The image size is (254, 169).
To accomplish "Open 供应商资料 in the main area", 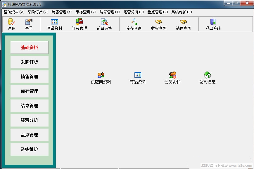I will click(x=101, y=78).
